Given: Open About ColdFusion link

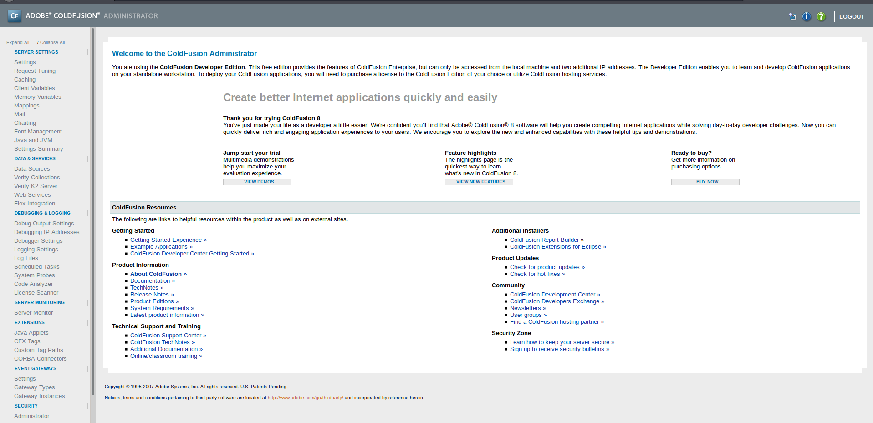Looking at the screenshot, I should click(158, 274).
